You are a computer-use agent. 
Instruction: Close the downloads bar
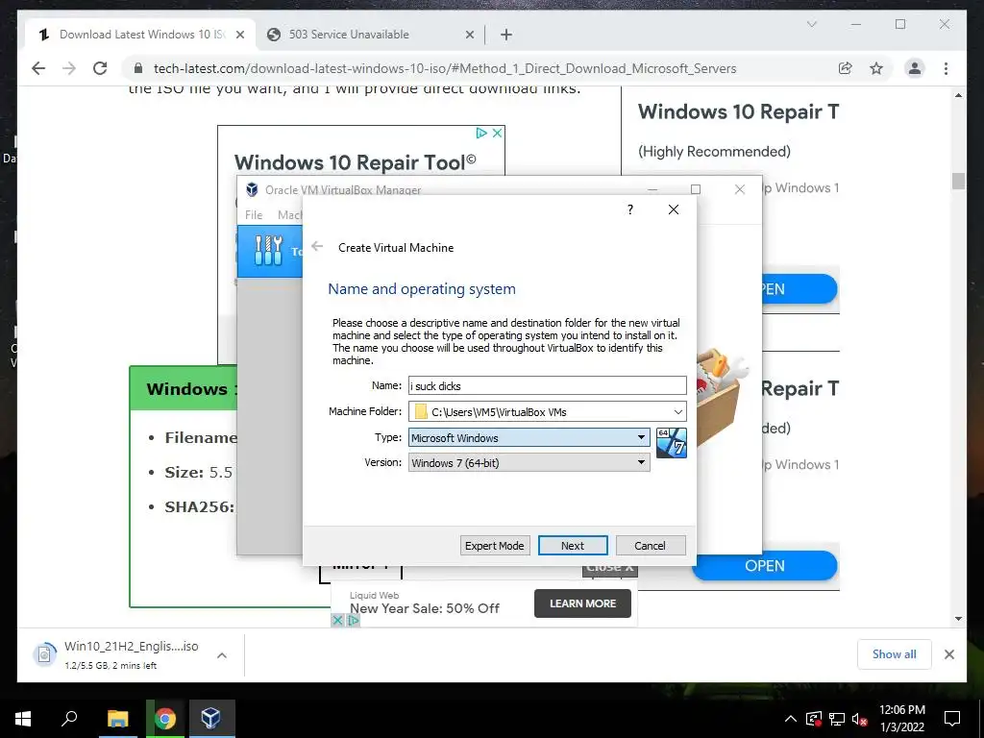click(x=948, y=654)
